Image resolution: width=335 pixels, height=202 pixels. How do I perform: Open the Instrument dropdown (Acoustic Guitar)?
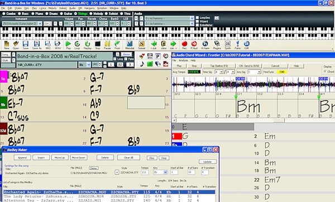(x=40, y=23)
